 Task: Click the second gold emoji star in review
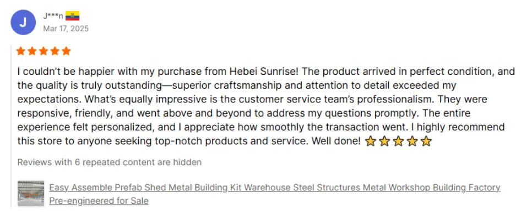click(x=384, y=141)
